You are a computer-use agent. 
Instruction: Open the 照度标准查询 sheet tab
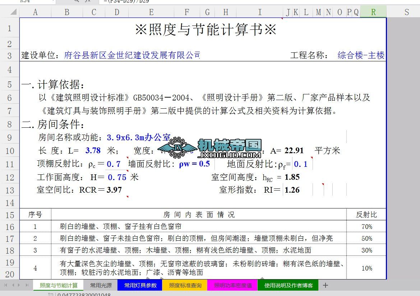(185, 286)
